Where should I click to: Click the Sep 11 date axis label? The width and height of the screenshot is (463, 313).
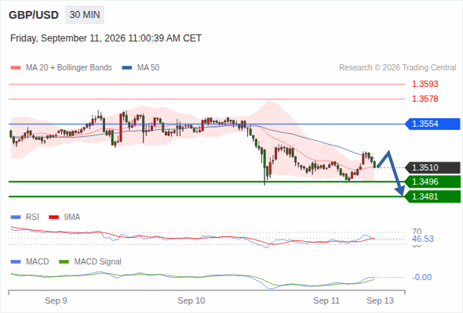tap(326, 300)
